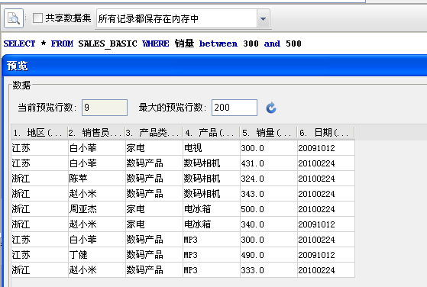Click the 电视 product cell
427x287 pixels.
(x=212, y=148)
